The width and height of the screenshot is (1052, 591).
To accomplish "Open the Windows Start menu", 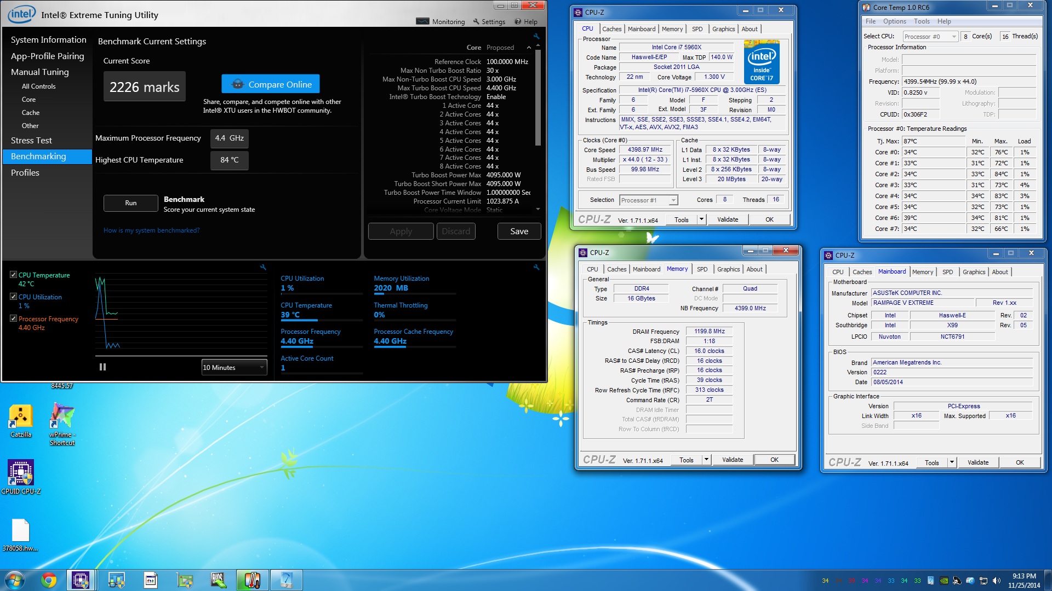I will [x=14, y=580].
